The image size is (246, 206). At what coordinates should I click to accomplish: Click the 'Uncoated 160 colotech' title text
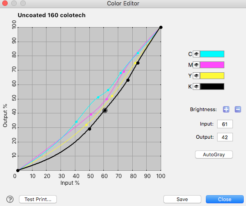[x=51, y=15]
